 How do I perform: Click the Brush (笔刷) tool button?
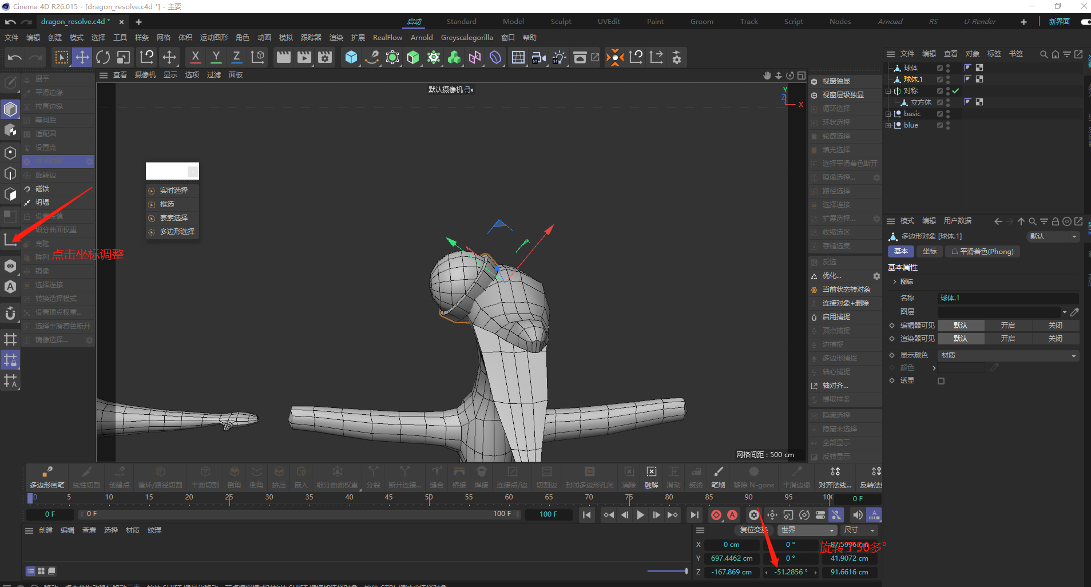718,477
